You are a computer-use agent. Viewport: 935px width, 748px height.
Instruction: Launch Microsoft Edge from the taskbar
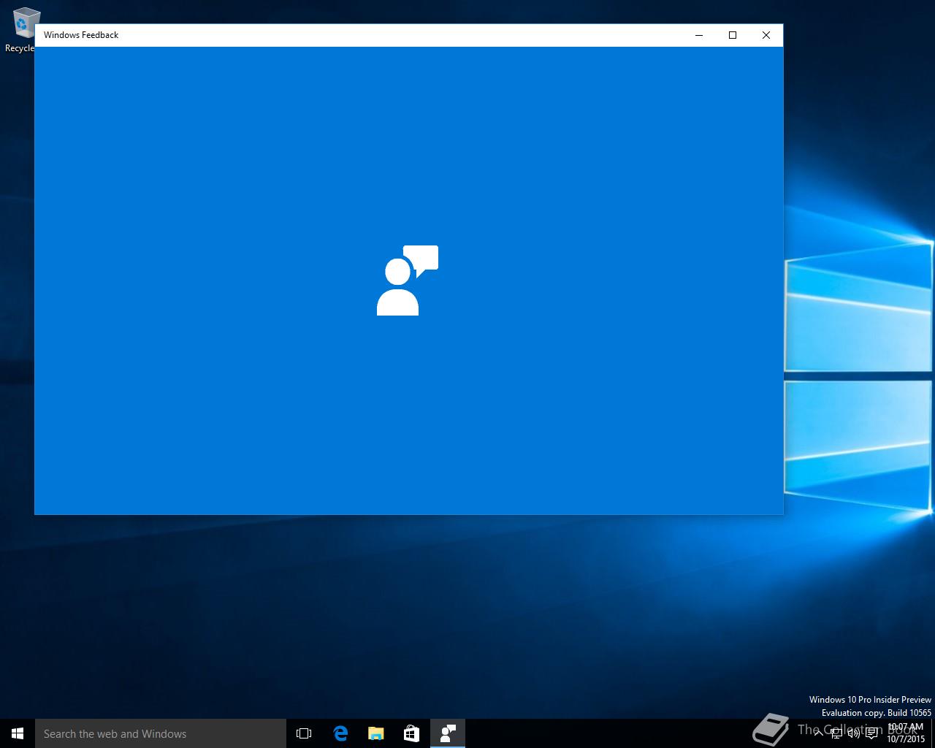[340, 733]
